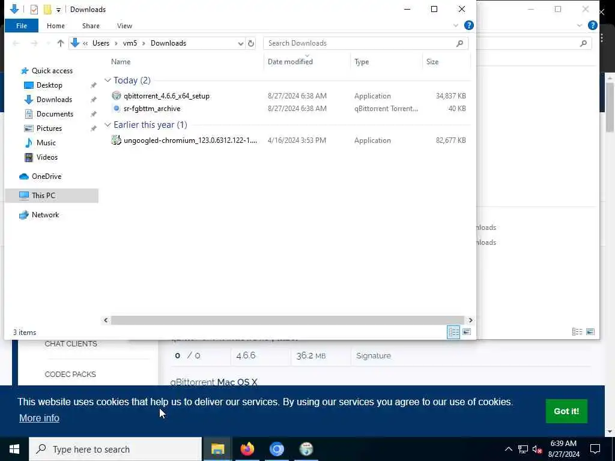Select the qbittorrent_4.6.6_x64_setup file icon
Image resolution: width=615 pixels, height=461 pixels.
coord(116,95)
